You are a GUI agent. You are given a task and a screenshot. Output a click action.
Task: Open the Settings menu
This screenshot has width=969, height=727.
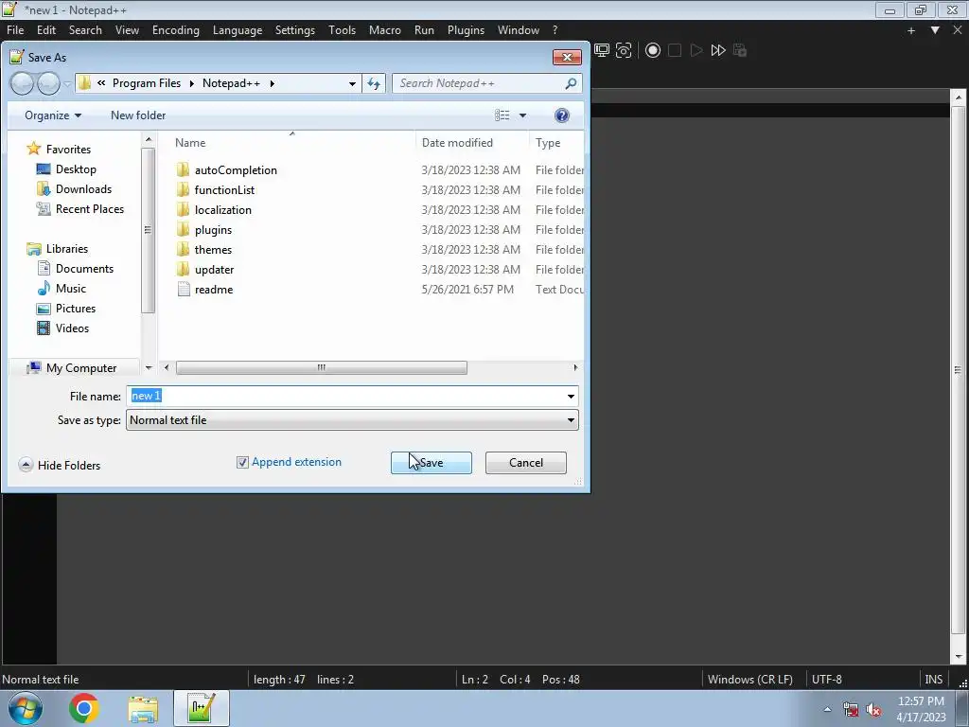295,30
